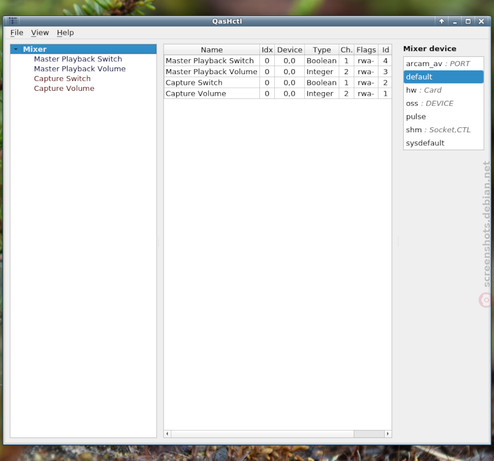Close the QasHctl window

(x=482, y=22)
